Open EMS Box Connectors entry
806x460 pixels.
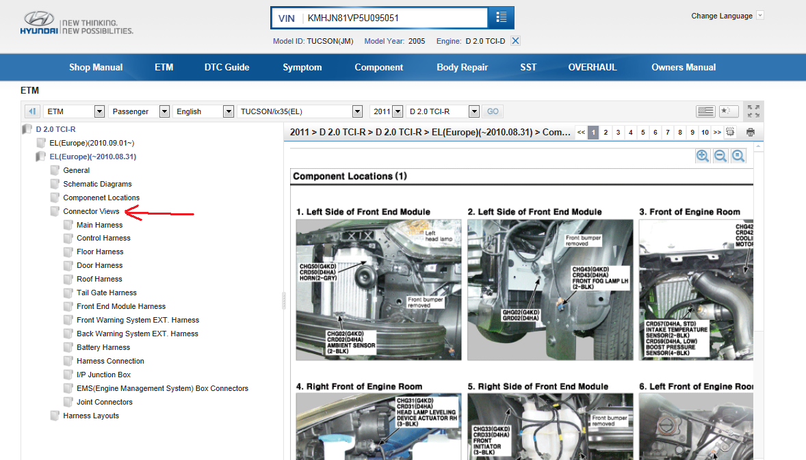162,389
